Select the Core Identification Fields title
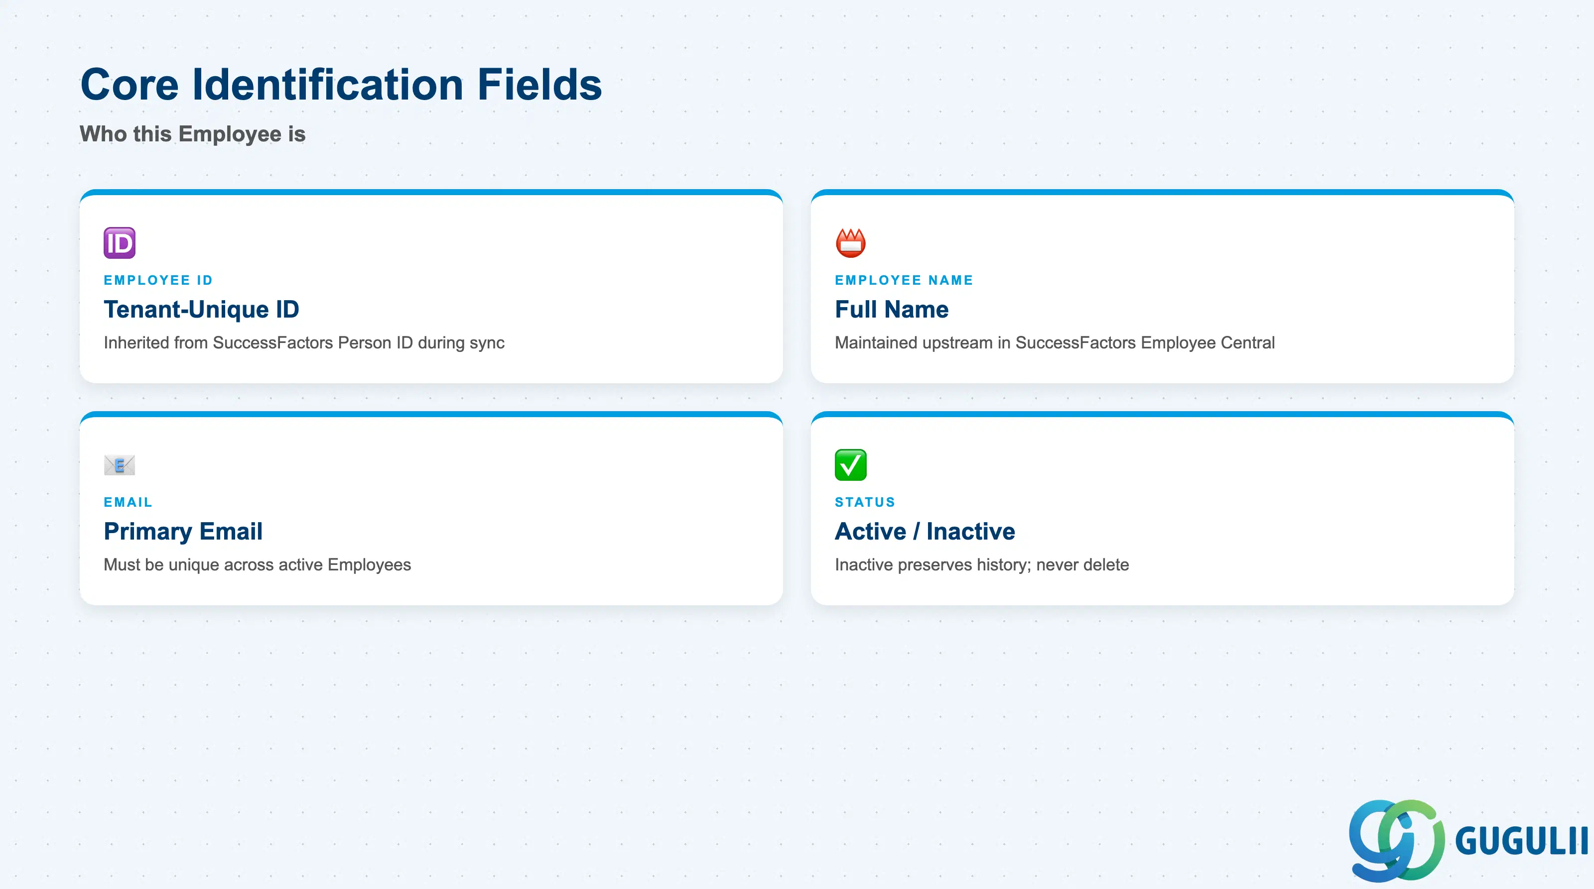Image resolution: width=1594 pixels, height=889 pixels. [341, 84]
